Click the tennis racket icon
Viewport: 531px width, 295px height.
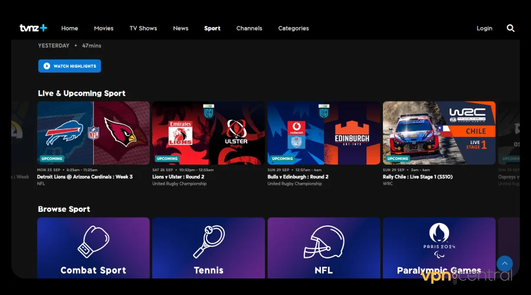[x=209, y=241]
